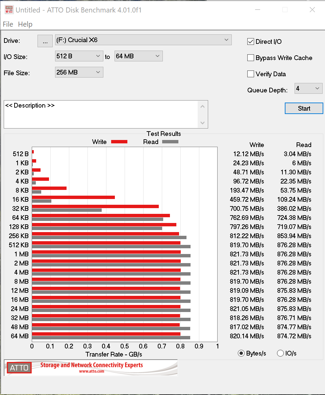Open the Queue Depth dropdown

(308, 89)
